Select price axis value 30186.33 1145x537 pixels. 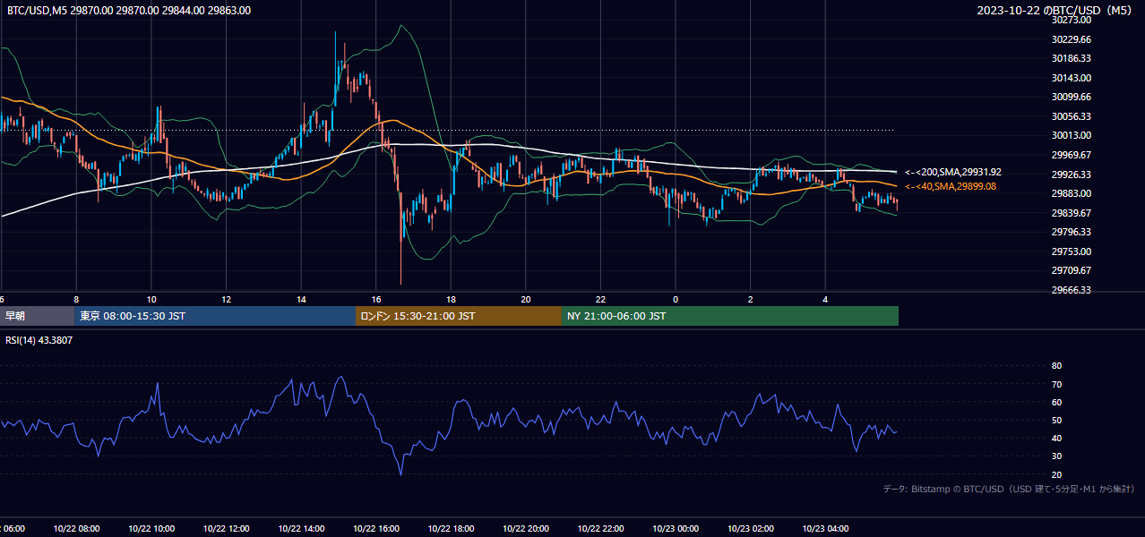[1072, 58]
